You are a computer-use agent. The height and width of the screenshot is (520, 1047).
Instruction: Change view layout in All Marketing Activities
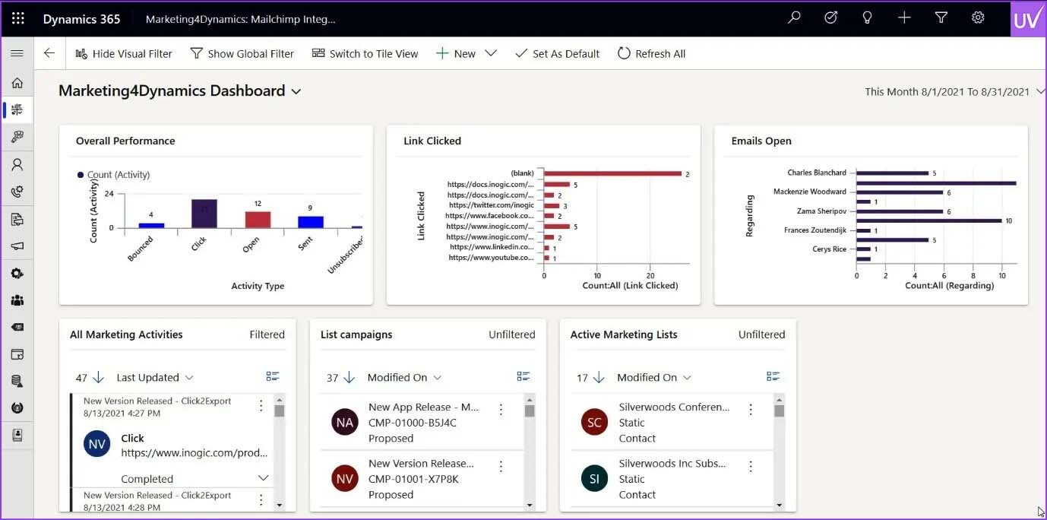coord(273,376)
